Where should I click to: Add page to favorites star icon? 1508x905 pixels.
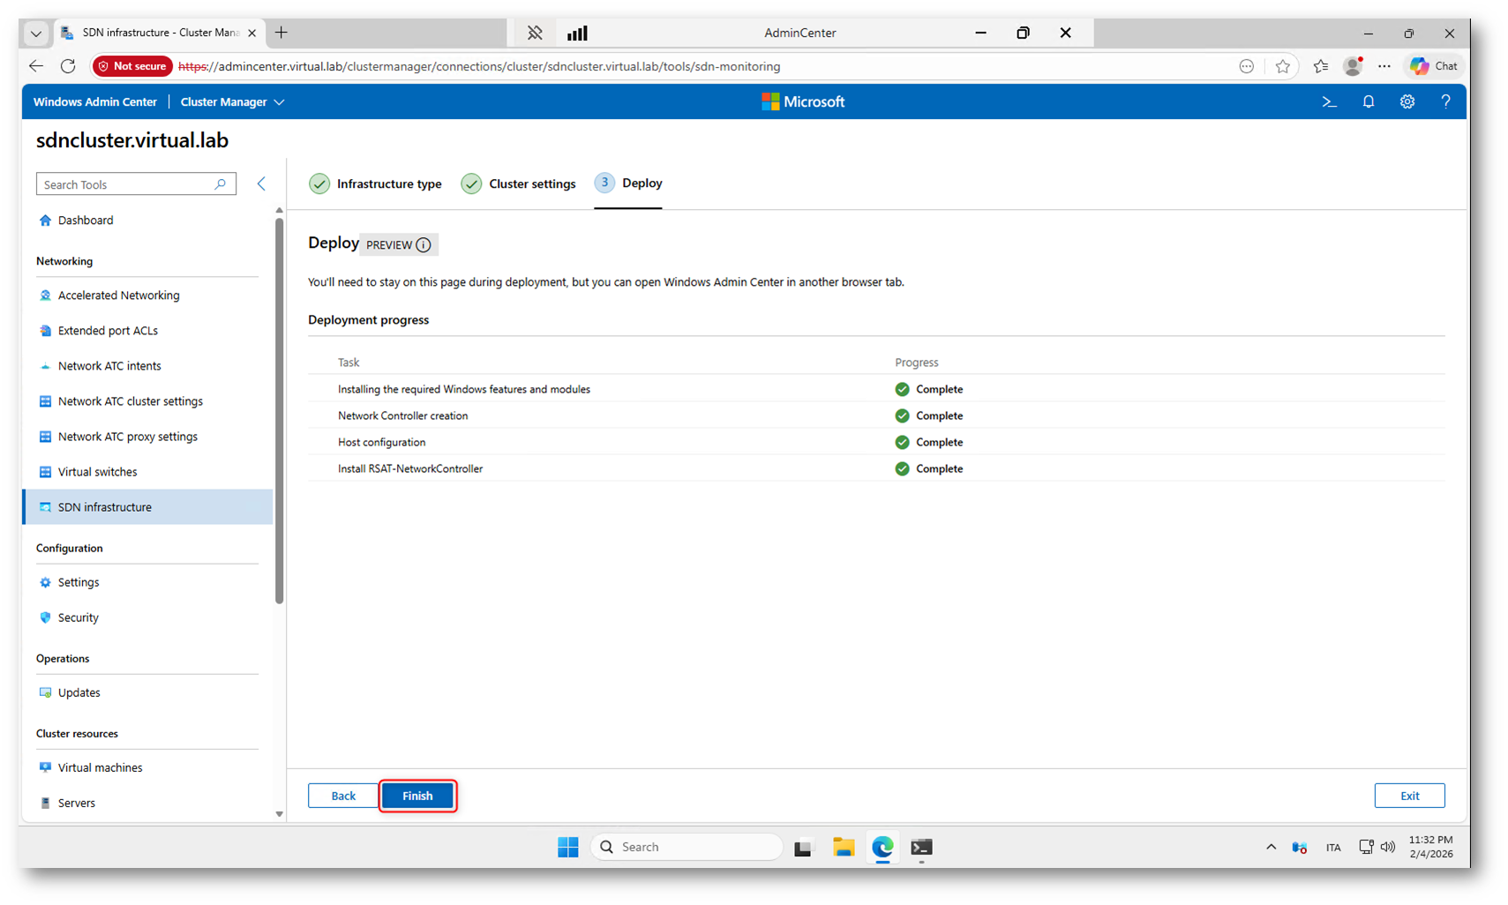pyautogui.click(x=1282, y=66)
